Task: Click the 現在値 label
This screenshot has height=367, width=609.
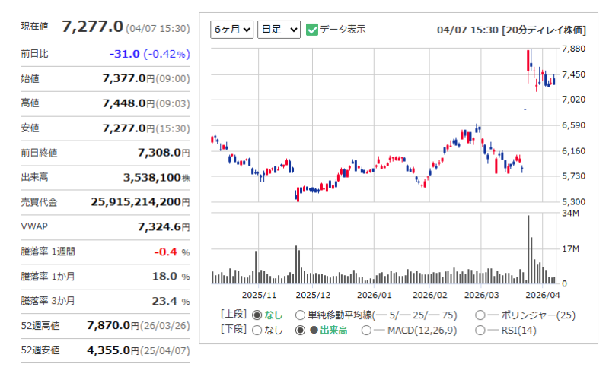Action: pyautogui.click(x=34, y=27)
